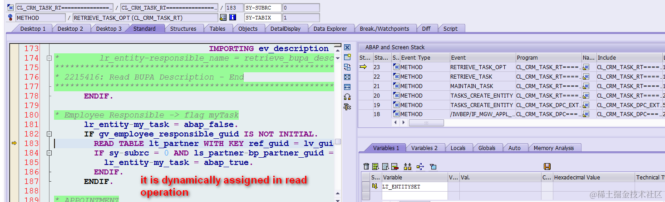Screen dimensions: 665x202
Task: Click the save orange disk icon in Variables panel
Action: pos(547,167)
